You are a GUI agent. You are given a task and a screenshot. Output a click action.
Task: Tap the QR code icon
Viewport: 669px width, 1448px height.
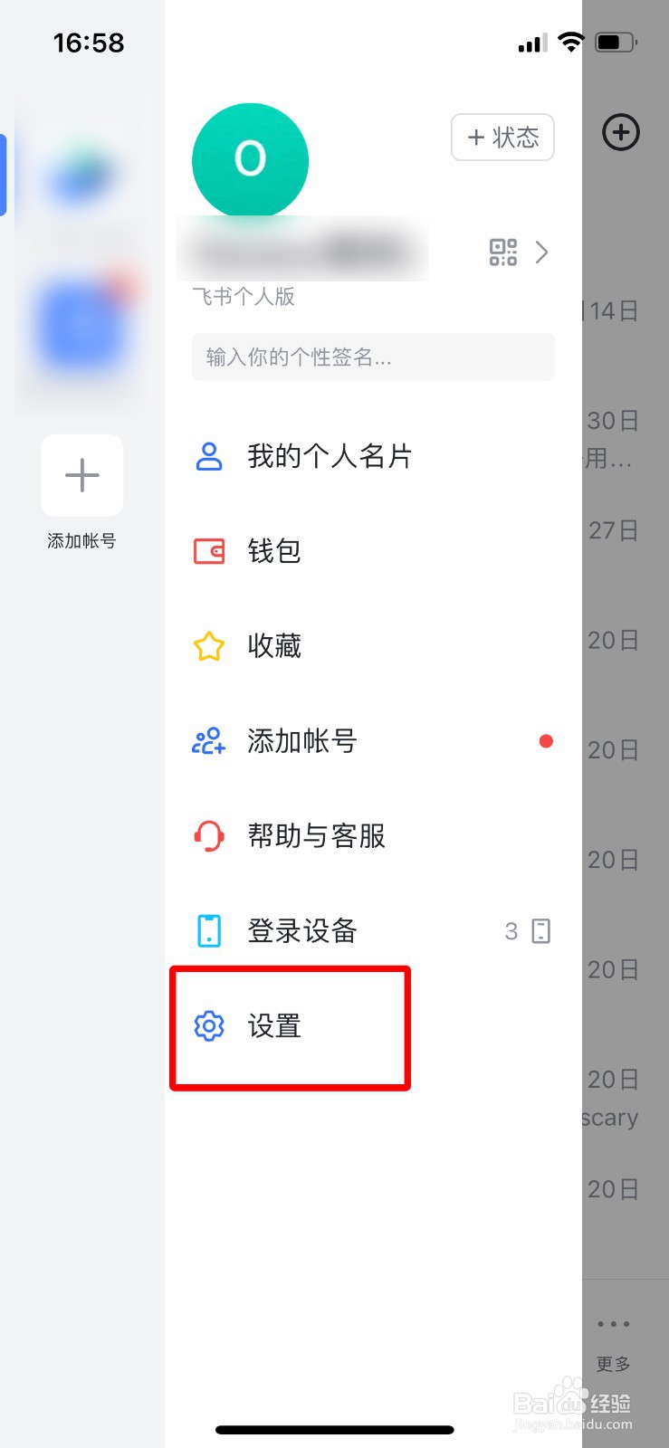point(502,252)
